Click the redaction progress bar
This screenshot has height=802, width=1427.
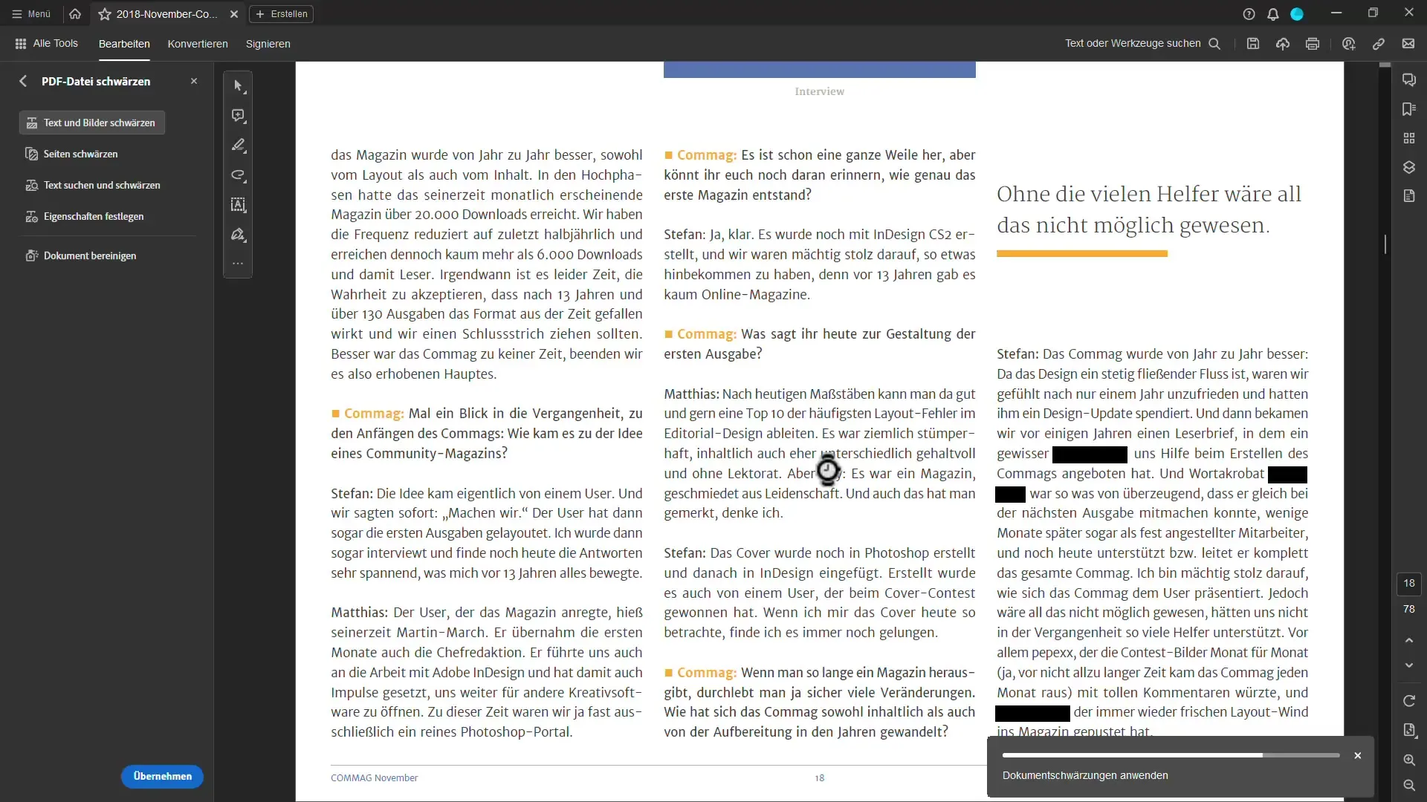click(x=1171, y=755)
